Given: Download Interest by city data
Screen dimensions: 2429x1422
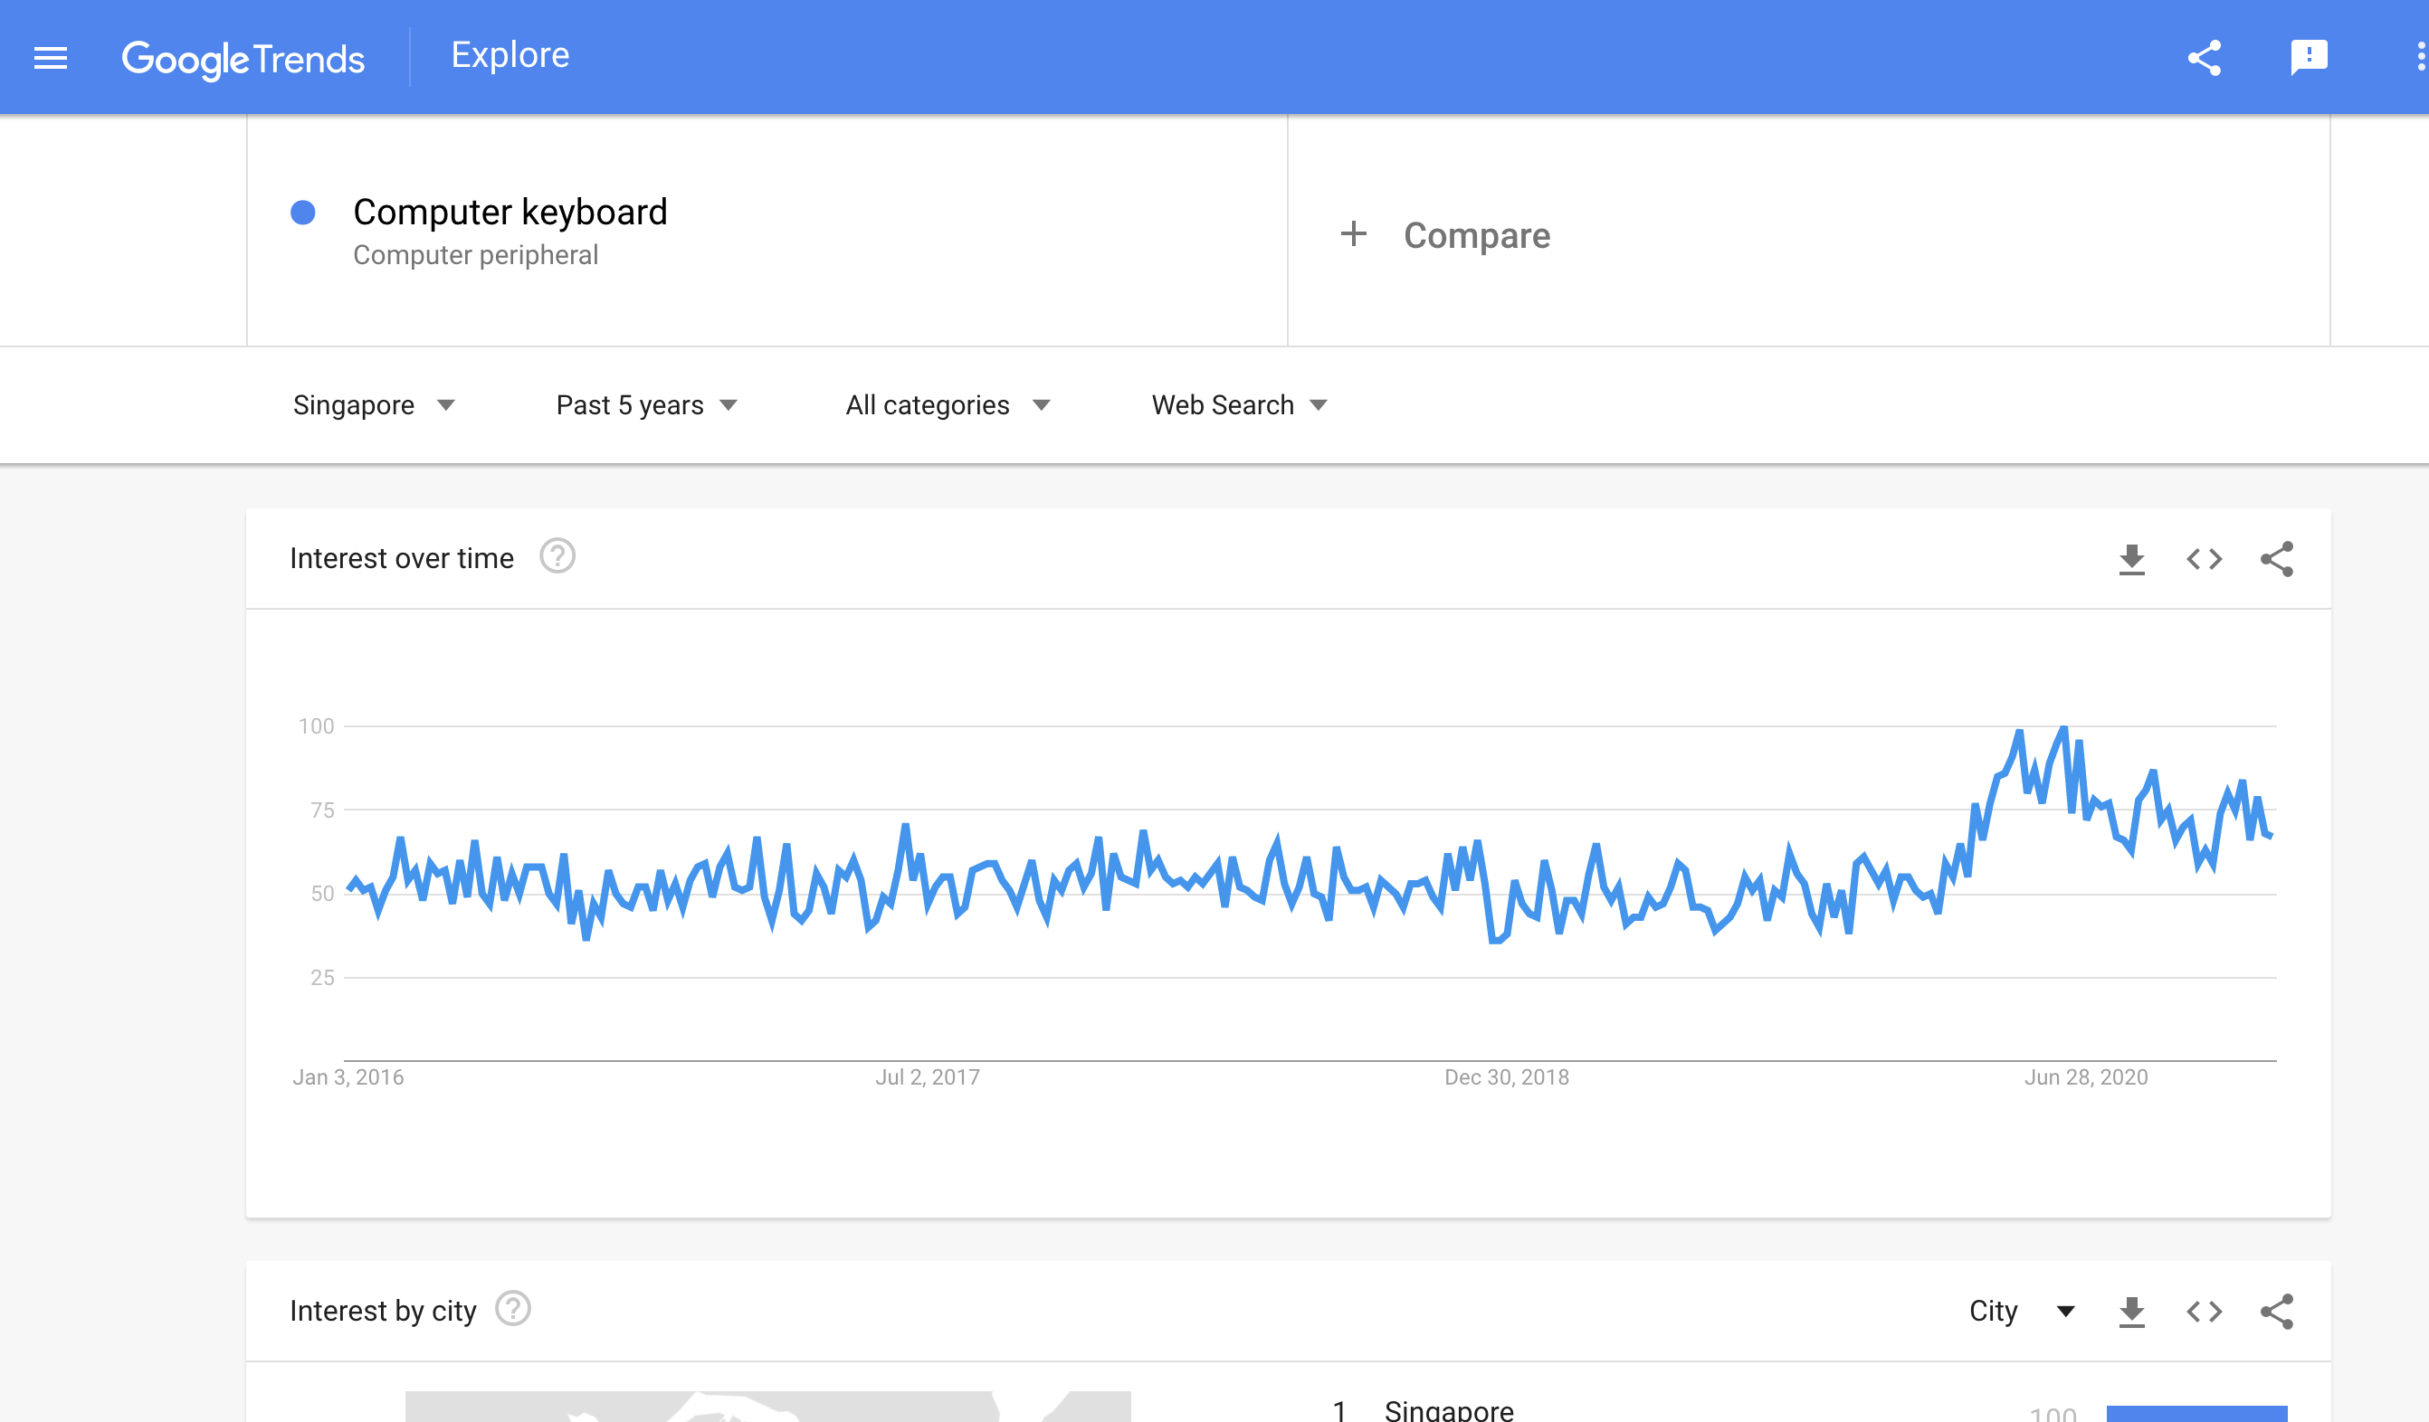Looking at the screenshot, I should tap(2131, 1312).
